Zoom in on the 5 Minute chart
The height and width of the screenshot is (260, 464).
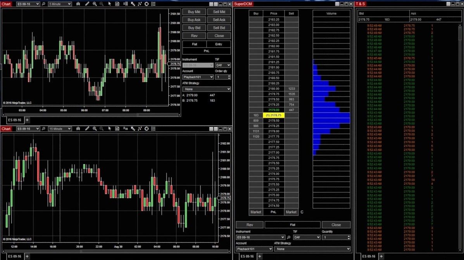tap(95, 4)
